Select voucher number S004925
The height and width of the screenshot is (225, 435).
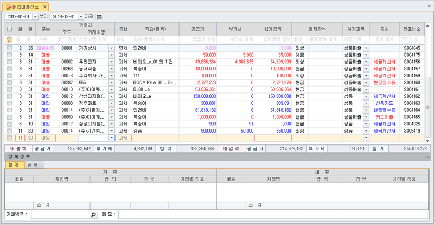click(412, 124)
